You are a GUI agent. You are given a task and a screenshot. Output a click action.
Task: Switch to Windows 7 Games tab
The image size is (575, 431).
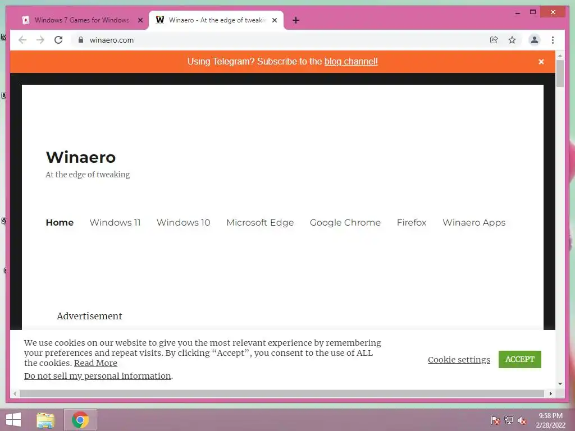tap(81, 20)
